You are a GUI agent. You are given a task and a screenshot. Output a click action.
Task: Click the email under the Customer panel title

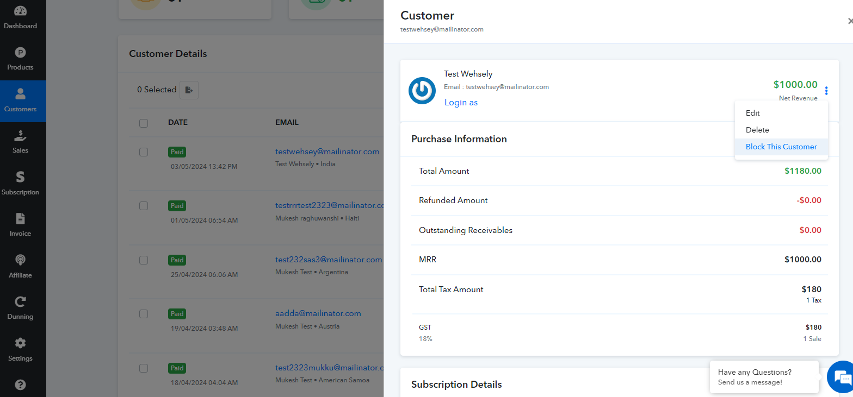click(442, 29)
